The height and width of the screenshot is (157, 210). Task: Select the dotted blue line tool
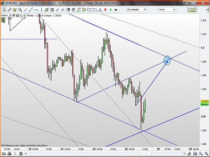click(x=58, y=10)
